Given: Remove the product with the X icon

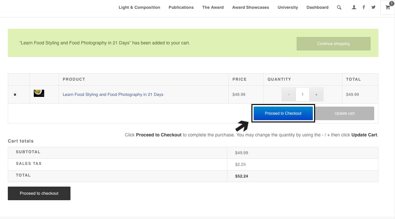Looking at the screenshot, I should coord(15,95).
